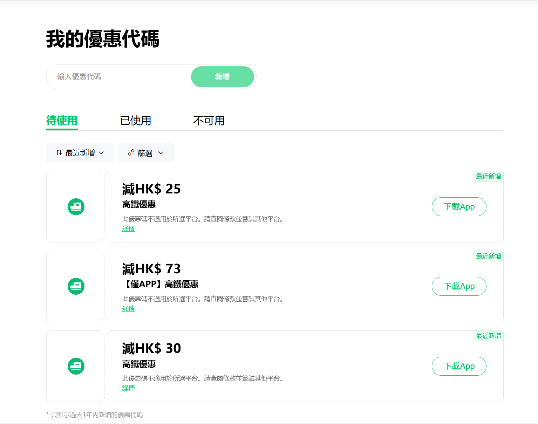Click 下載App on HK$ 25 coupon

459,207
